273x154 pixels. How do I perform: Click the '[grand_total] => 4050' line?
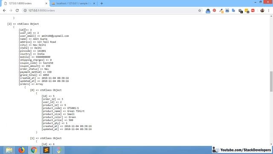34,75
